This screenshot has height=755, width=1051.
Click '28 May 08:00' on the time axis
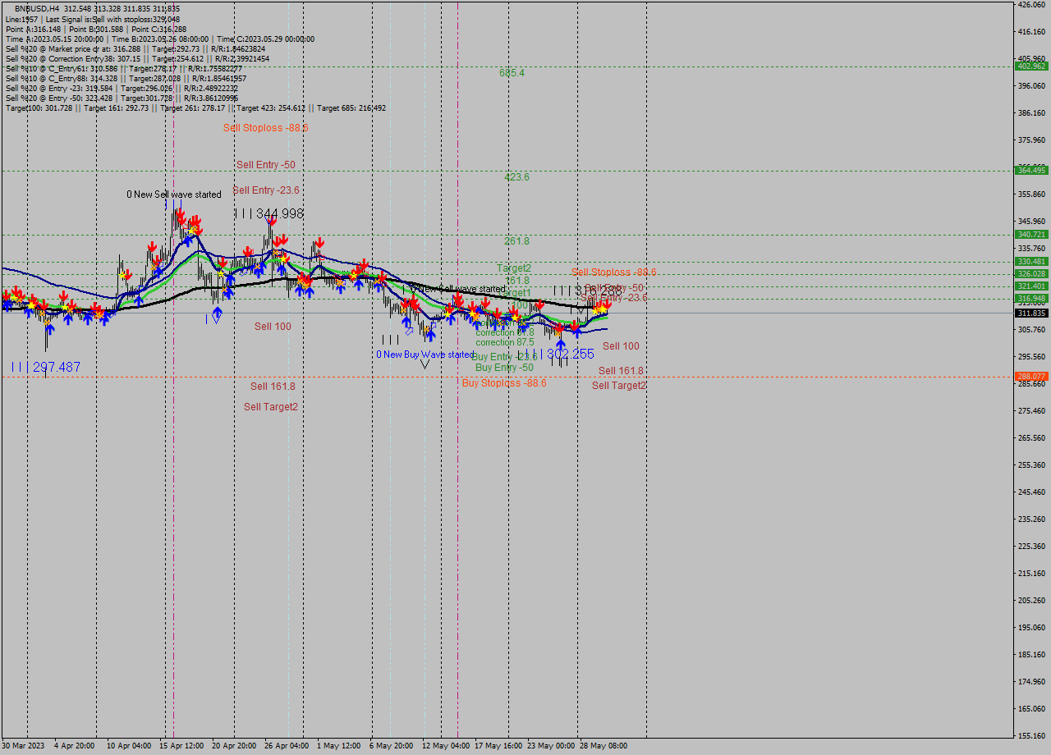604,746
